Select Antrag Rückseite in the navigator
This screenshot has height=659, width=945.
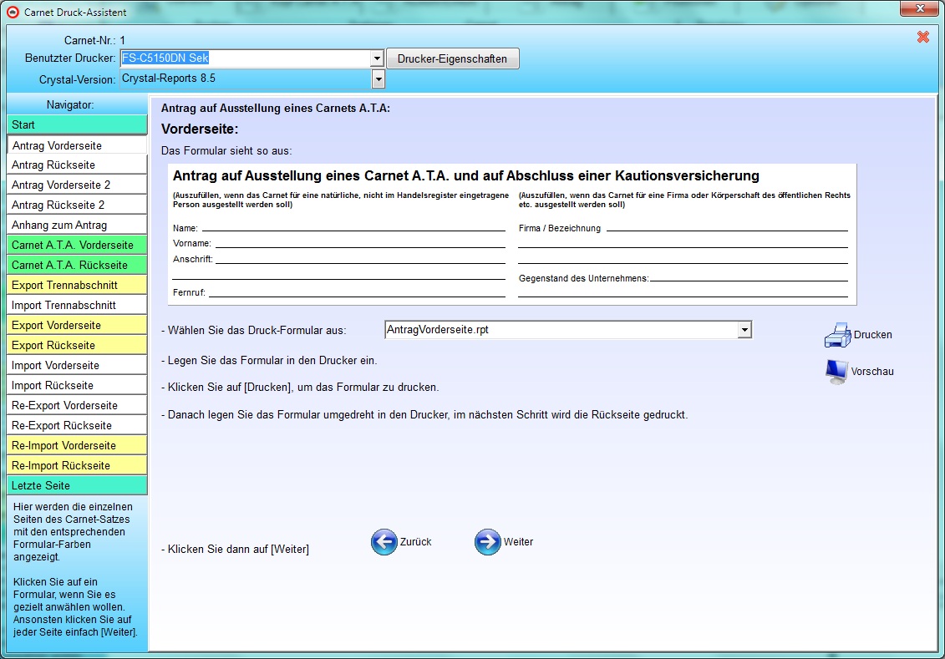pos(77,165)
